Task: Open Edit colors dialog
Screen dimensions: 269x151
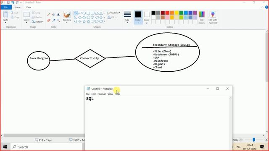Action: point(202,18)
